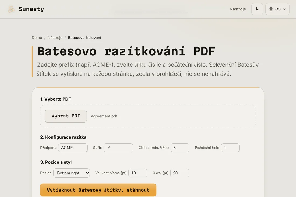Toggle dark mode with moon icon
The image size is (296, 197).
257,9
